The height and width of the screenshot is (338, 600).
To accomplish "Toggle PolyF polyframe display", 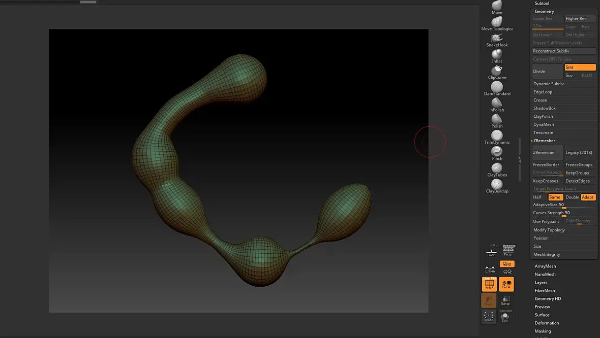I will pyautogui.click(x=489, y=284).
